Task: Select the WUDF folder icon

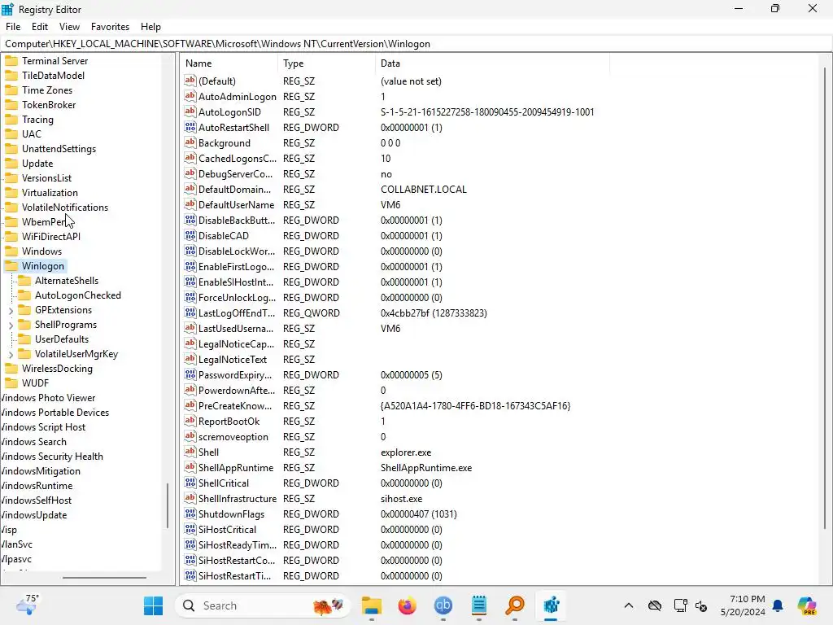Action: (11, 383)
